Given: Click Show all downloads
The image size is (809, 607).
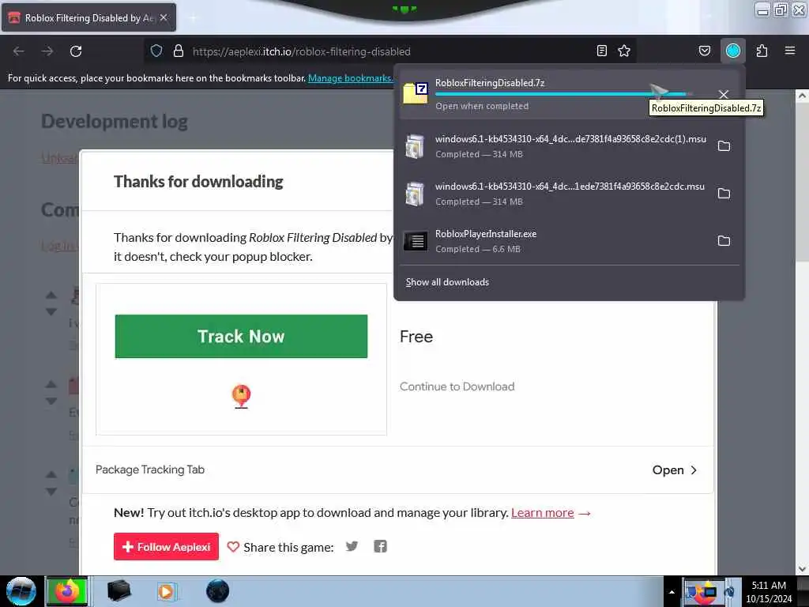Looking at the screenshot, I should 447,282.
